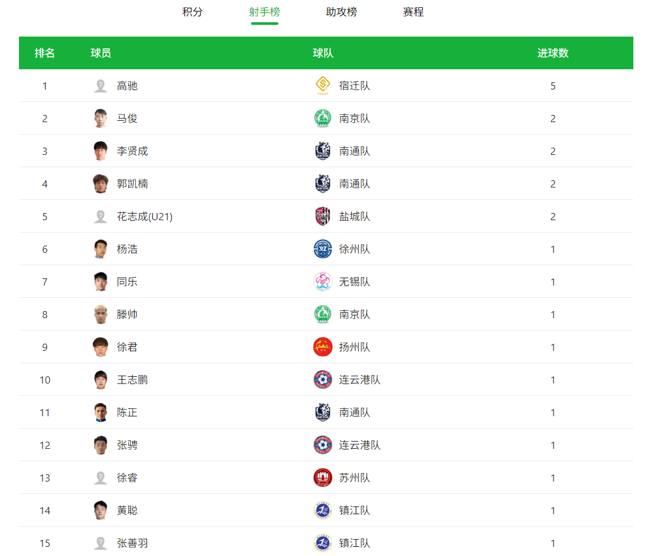651x556 pixels.
Task: Click 花志成(U21) player name
Action: point(144,217)
